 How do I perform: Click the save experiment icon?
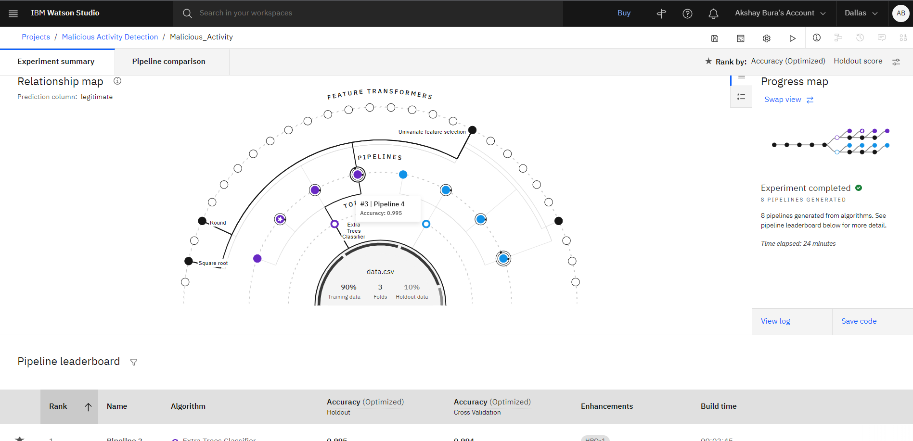point(715,38)
